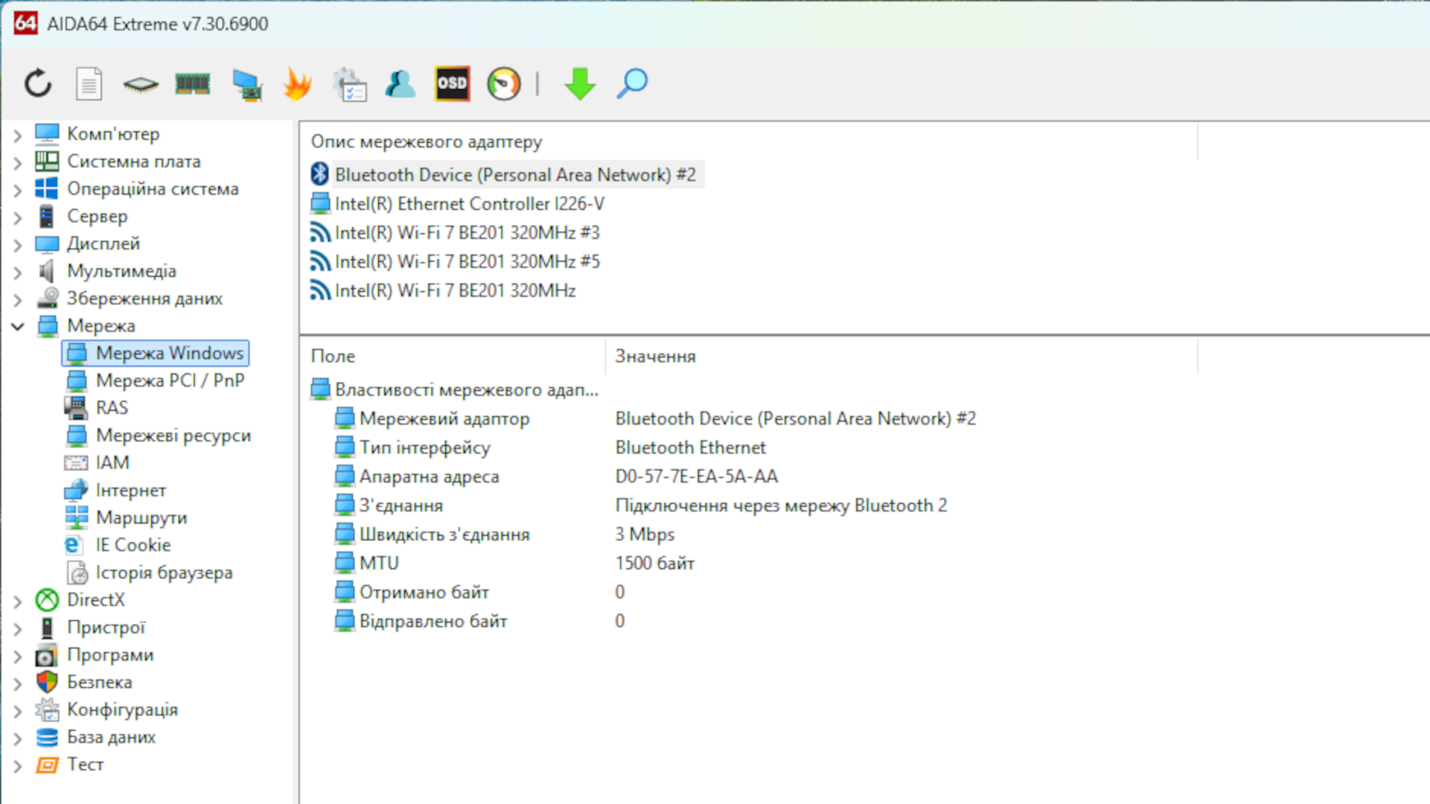Open the Network monitor toolbar icon
Screen dimensions: 1430x804
click(x=247, y=84)
